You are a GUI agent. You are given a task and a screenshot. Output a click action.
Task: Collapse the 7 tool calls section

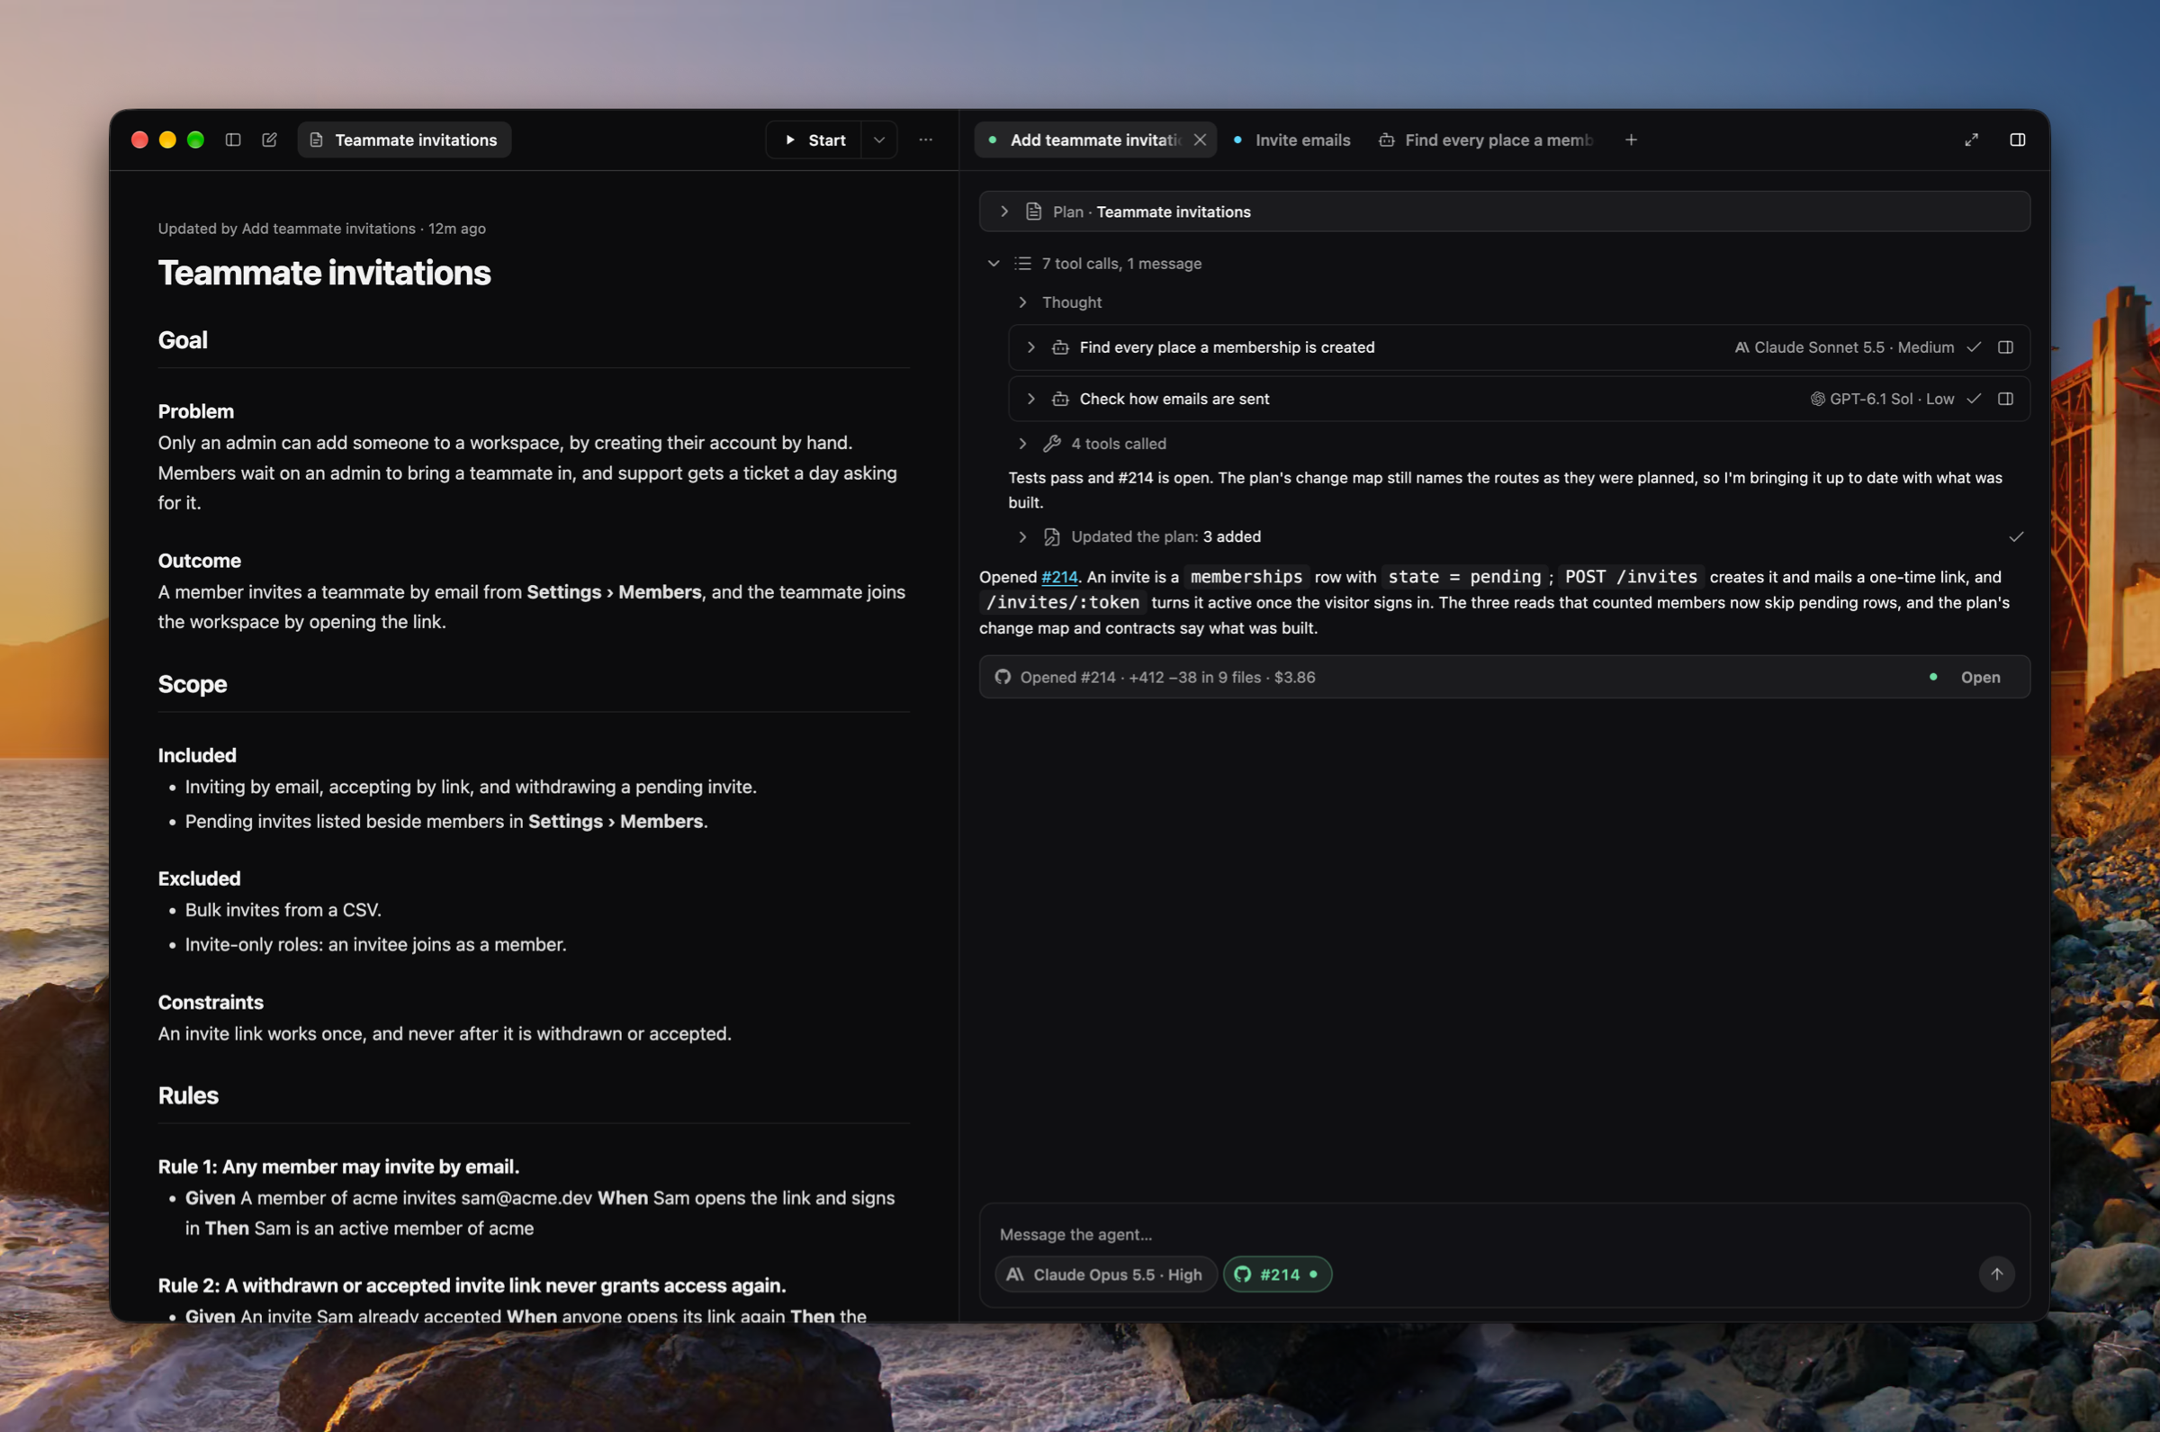(x=994, y=264)
